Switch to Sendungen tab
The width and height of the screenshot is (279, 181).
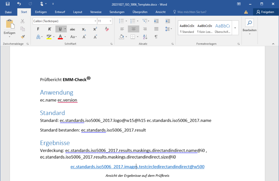117,12
